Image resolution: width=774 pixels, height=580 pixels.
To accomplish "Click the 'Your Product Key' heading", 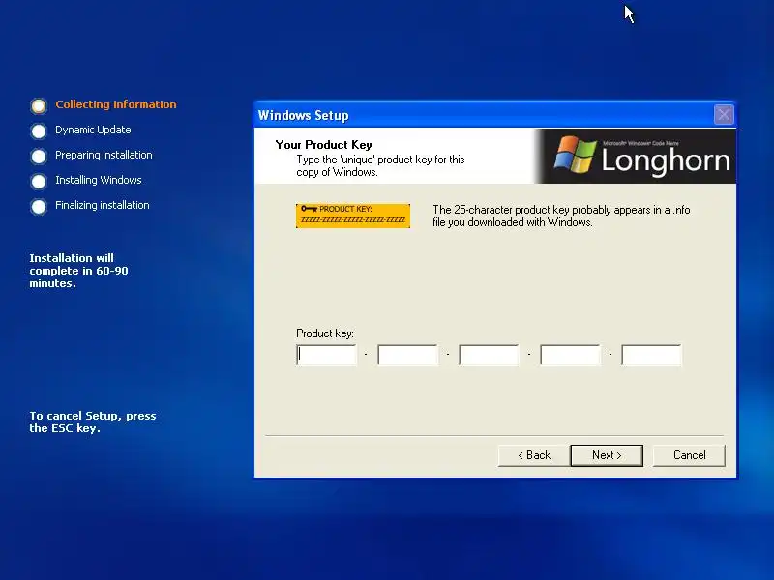I will click(324, 144).
